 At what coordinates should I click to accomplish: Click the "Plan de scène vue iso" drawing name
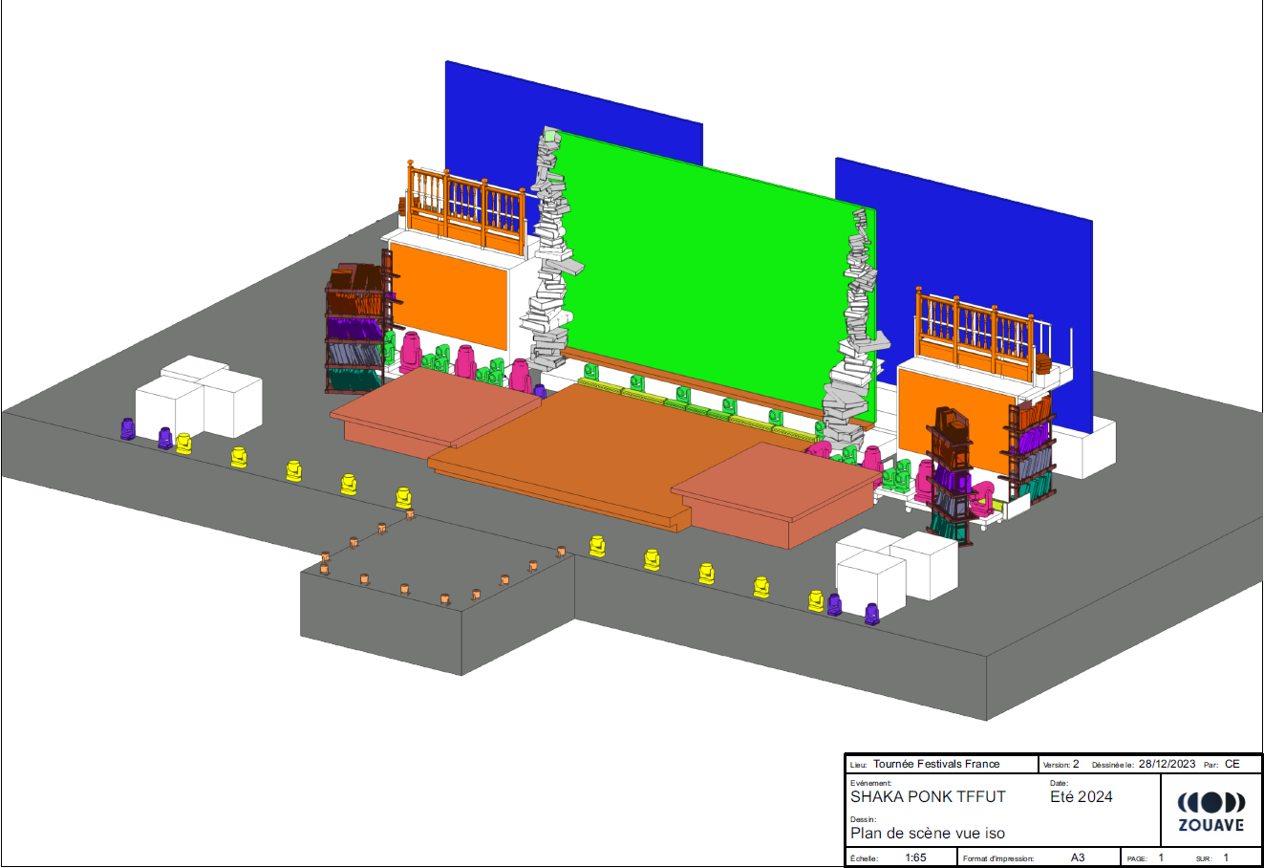coord(927,833)
